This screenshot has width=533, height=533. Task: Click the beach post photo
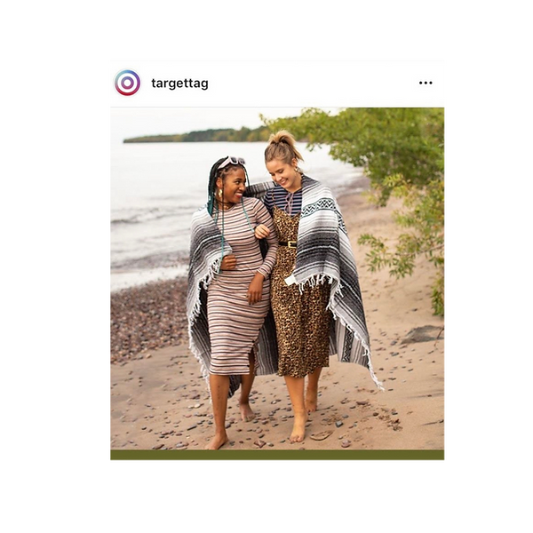point(277,278)
